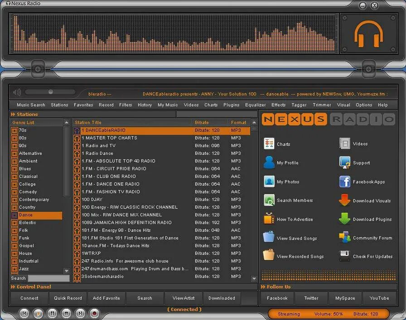Click the Pause button
406x320 pixels.
point(52,314)
